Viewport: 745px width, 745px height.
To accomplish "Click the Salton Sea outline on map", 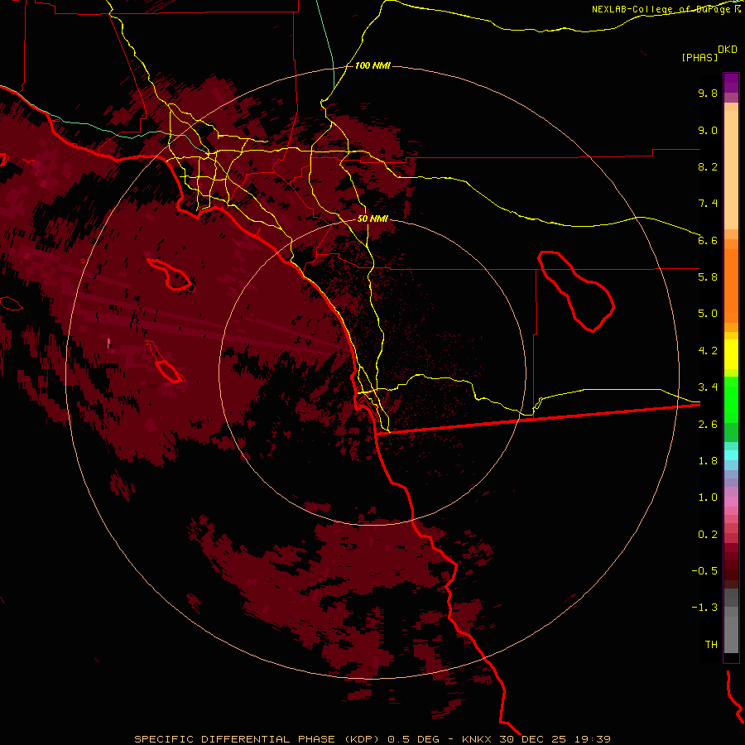I will pyautogui.click(x=576, y=291).
